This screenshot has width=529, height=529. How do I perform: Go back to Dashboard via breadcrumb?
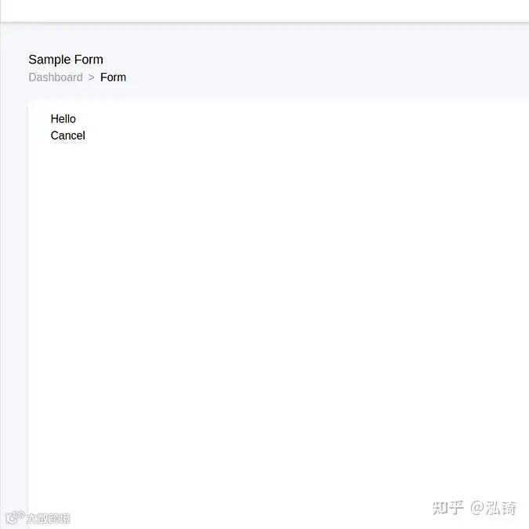coord(56,78)
